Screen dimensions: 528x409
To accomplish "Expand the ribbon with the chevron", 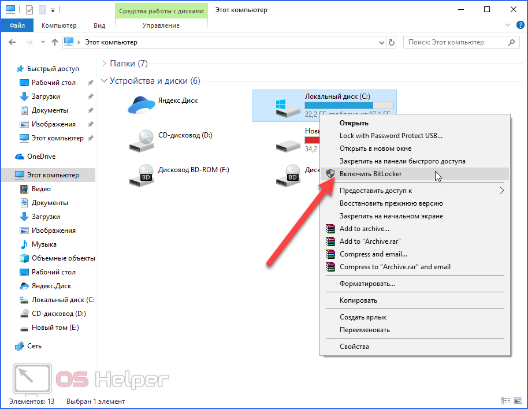I will click(x=507, y=25).
